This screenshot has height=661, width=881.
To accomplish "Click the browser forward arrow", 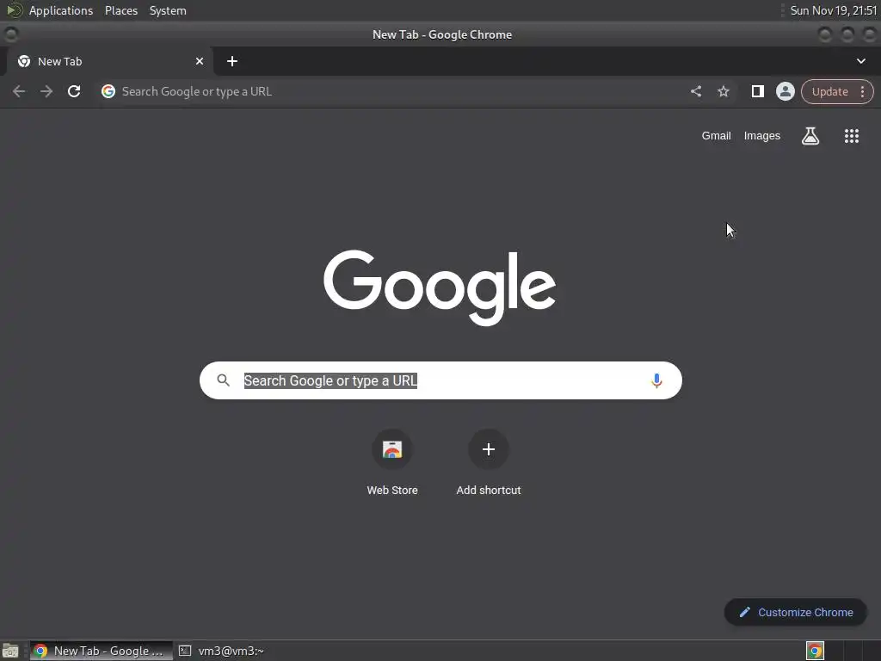I will [x=46, y=91].
